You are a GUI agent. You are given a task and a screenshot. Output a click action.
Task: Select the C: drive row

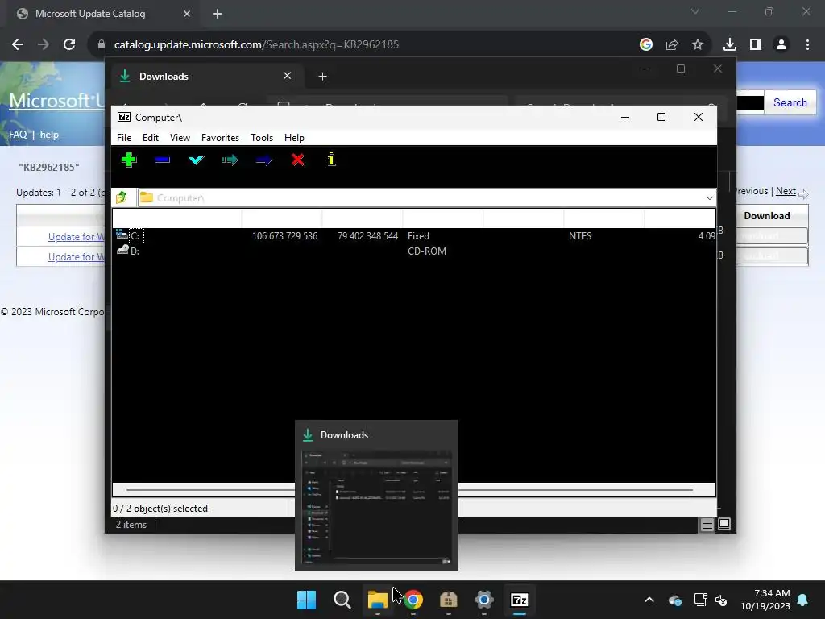(x=414, y=236)
